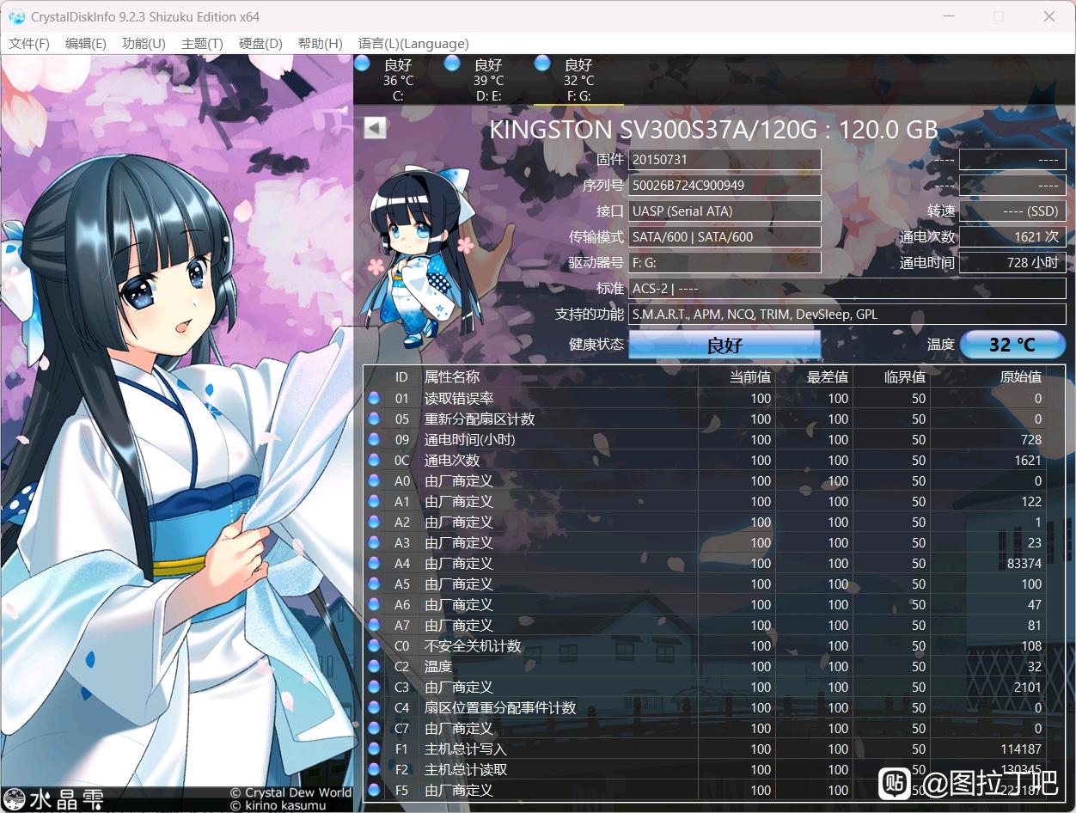Click raw value 2101 in row C3
Screen dimensions: 1076x813
[x=1028, y=687]
